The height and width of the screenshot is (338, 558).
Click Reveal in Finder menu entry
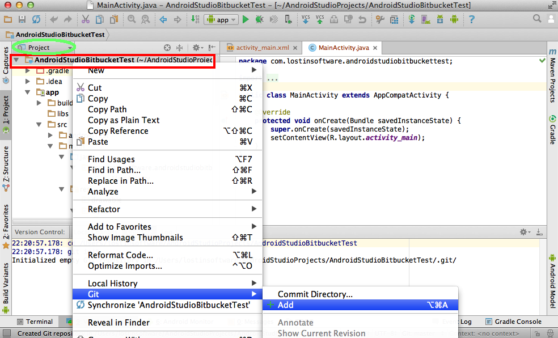pyautogui.click(x=119, y=323)
